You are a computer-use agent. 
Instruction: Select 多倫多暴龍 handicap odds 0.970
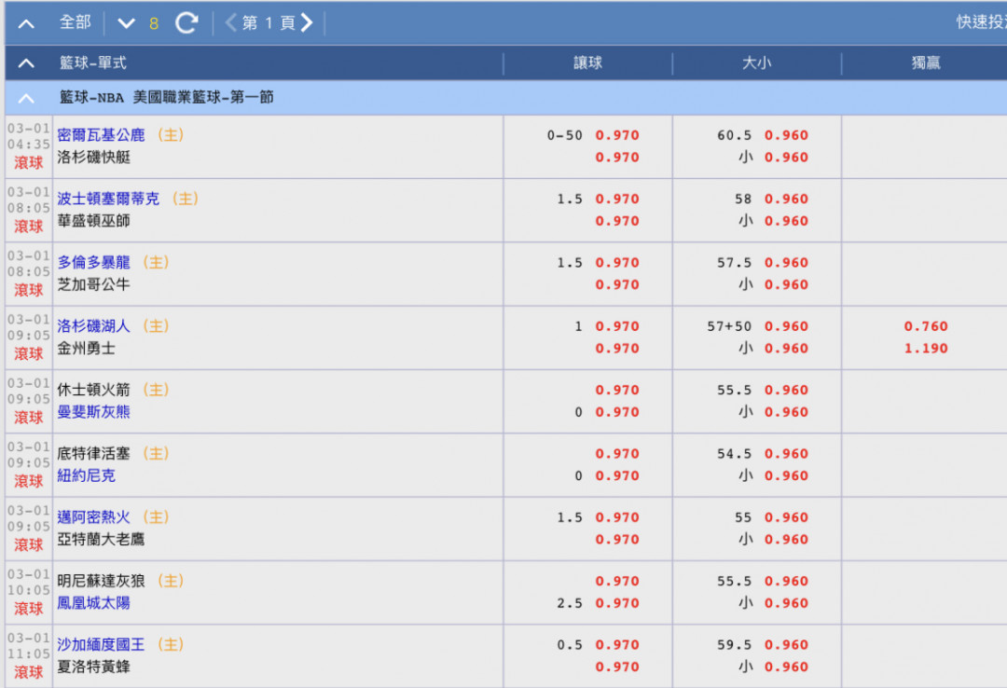pos(617,263)
